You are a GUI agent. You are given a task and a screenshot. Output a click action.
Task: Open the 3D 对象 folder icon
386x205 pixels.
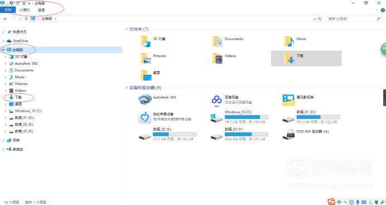pyautogui.click(x=145, y=42)
